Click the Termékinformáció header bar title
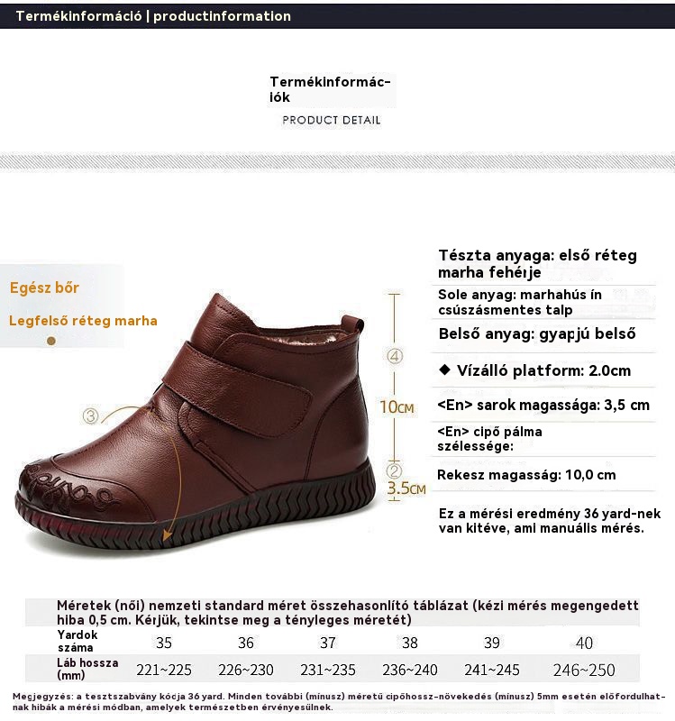 (153, 16)
